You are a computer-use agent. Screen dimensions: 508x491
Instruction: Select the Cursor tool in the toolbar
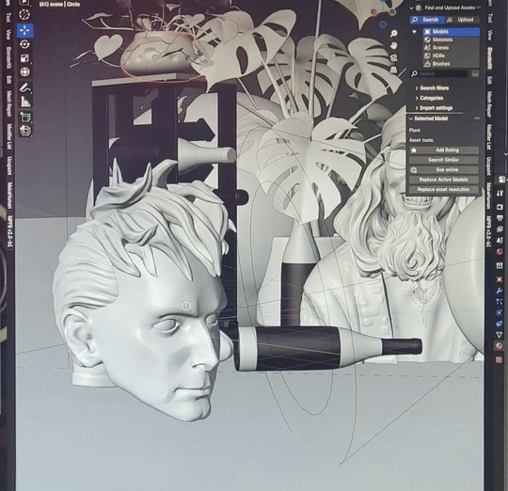[x=24, y=14]
